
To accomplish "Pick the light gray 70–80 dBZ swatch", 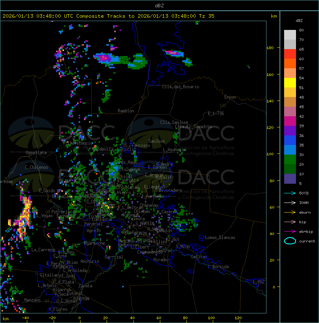I will click(x=290, y=35).
